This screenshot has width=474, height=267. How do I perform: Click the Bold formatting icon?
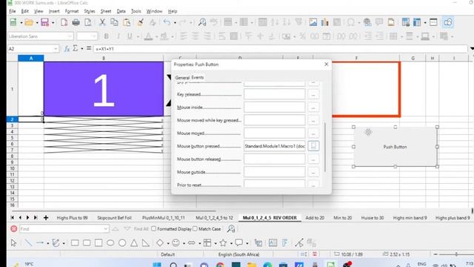point(107,36)
